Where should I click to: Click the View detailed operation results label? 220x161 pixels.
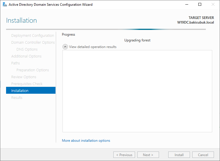coord(93,47)
